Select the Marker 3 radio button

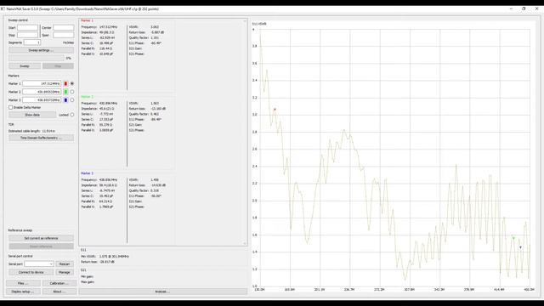(x=72, y=100)
